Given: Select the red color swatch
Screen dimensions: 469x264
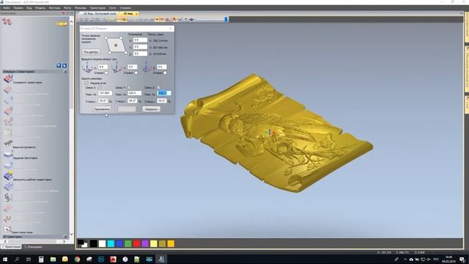Looking at the screenshot, I should tap(136, 243).
